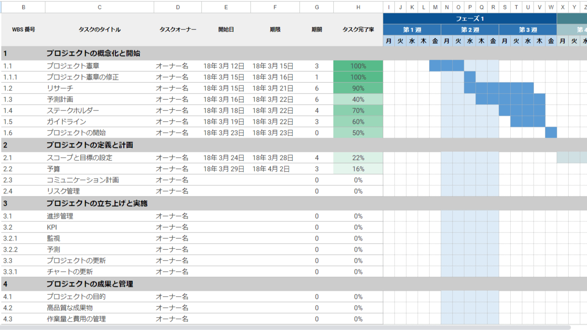Select the column C header
The width and height of the screenshot is (587, 330).
click(x=99, y=7)
